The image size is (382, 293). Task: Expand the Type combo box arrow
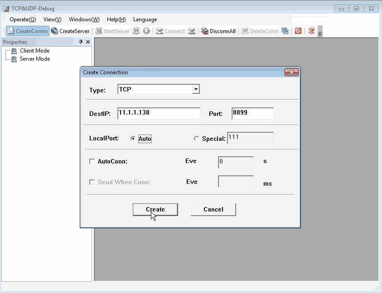196,89
